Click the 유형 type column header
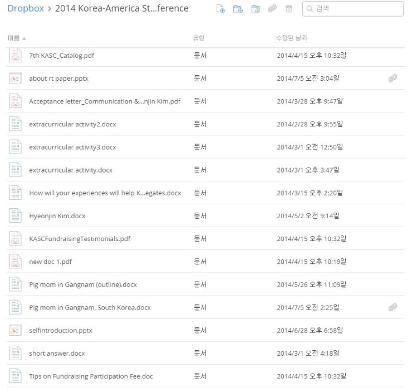 [x=199, y=38]
